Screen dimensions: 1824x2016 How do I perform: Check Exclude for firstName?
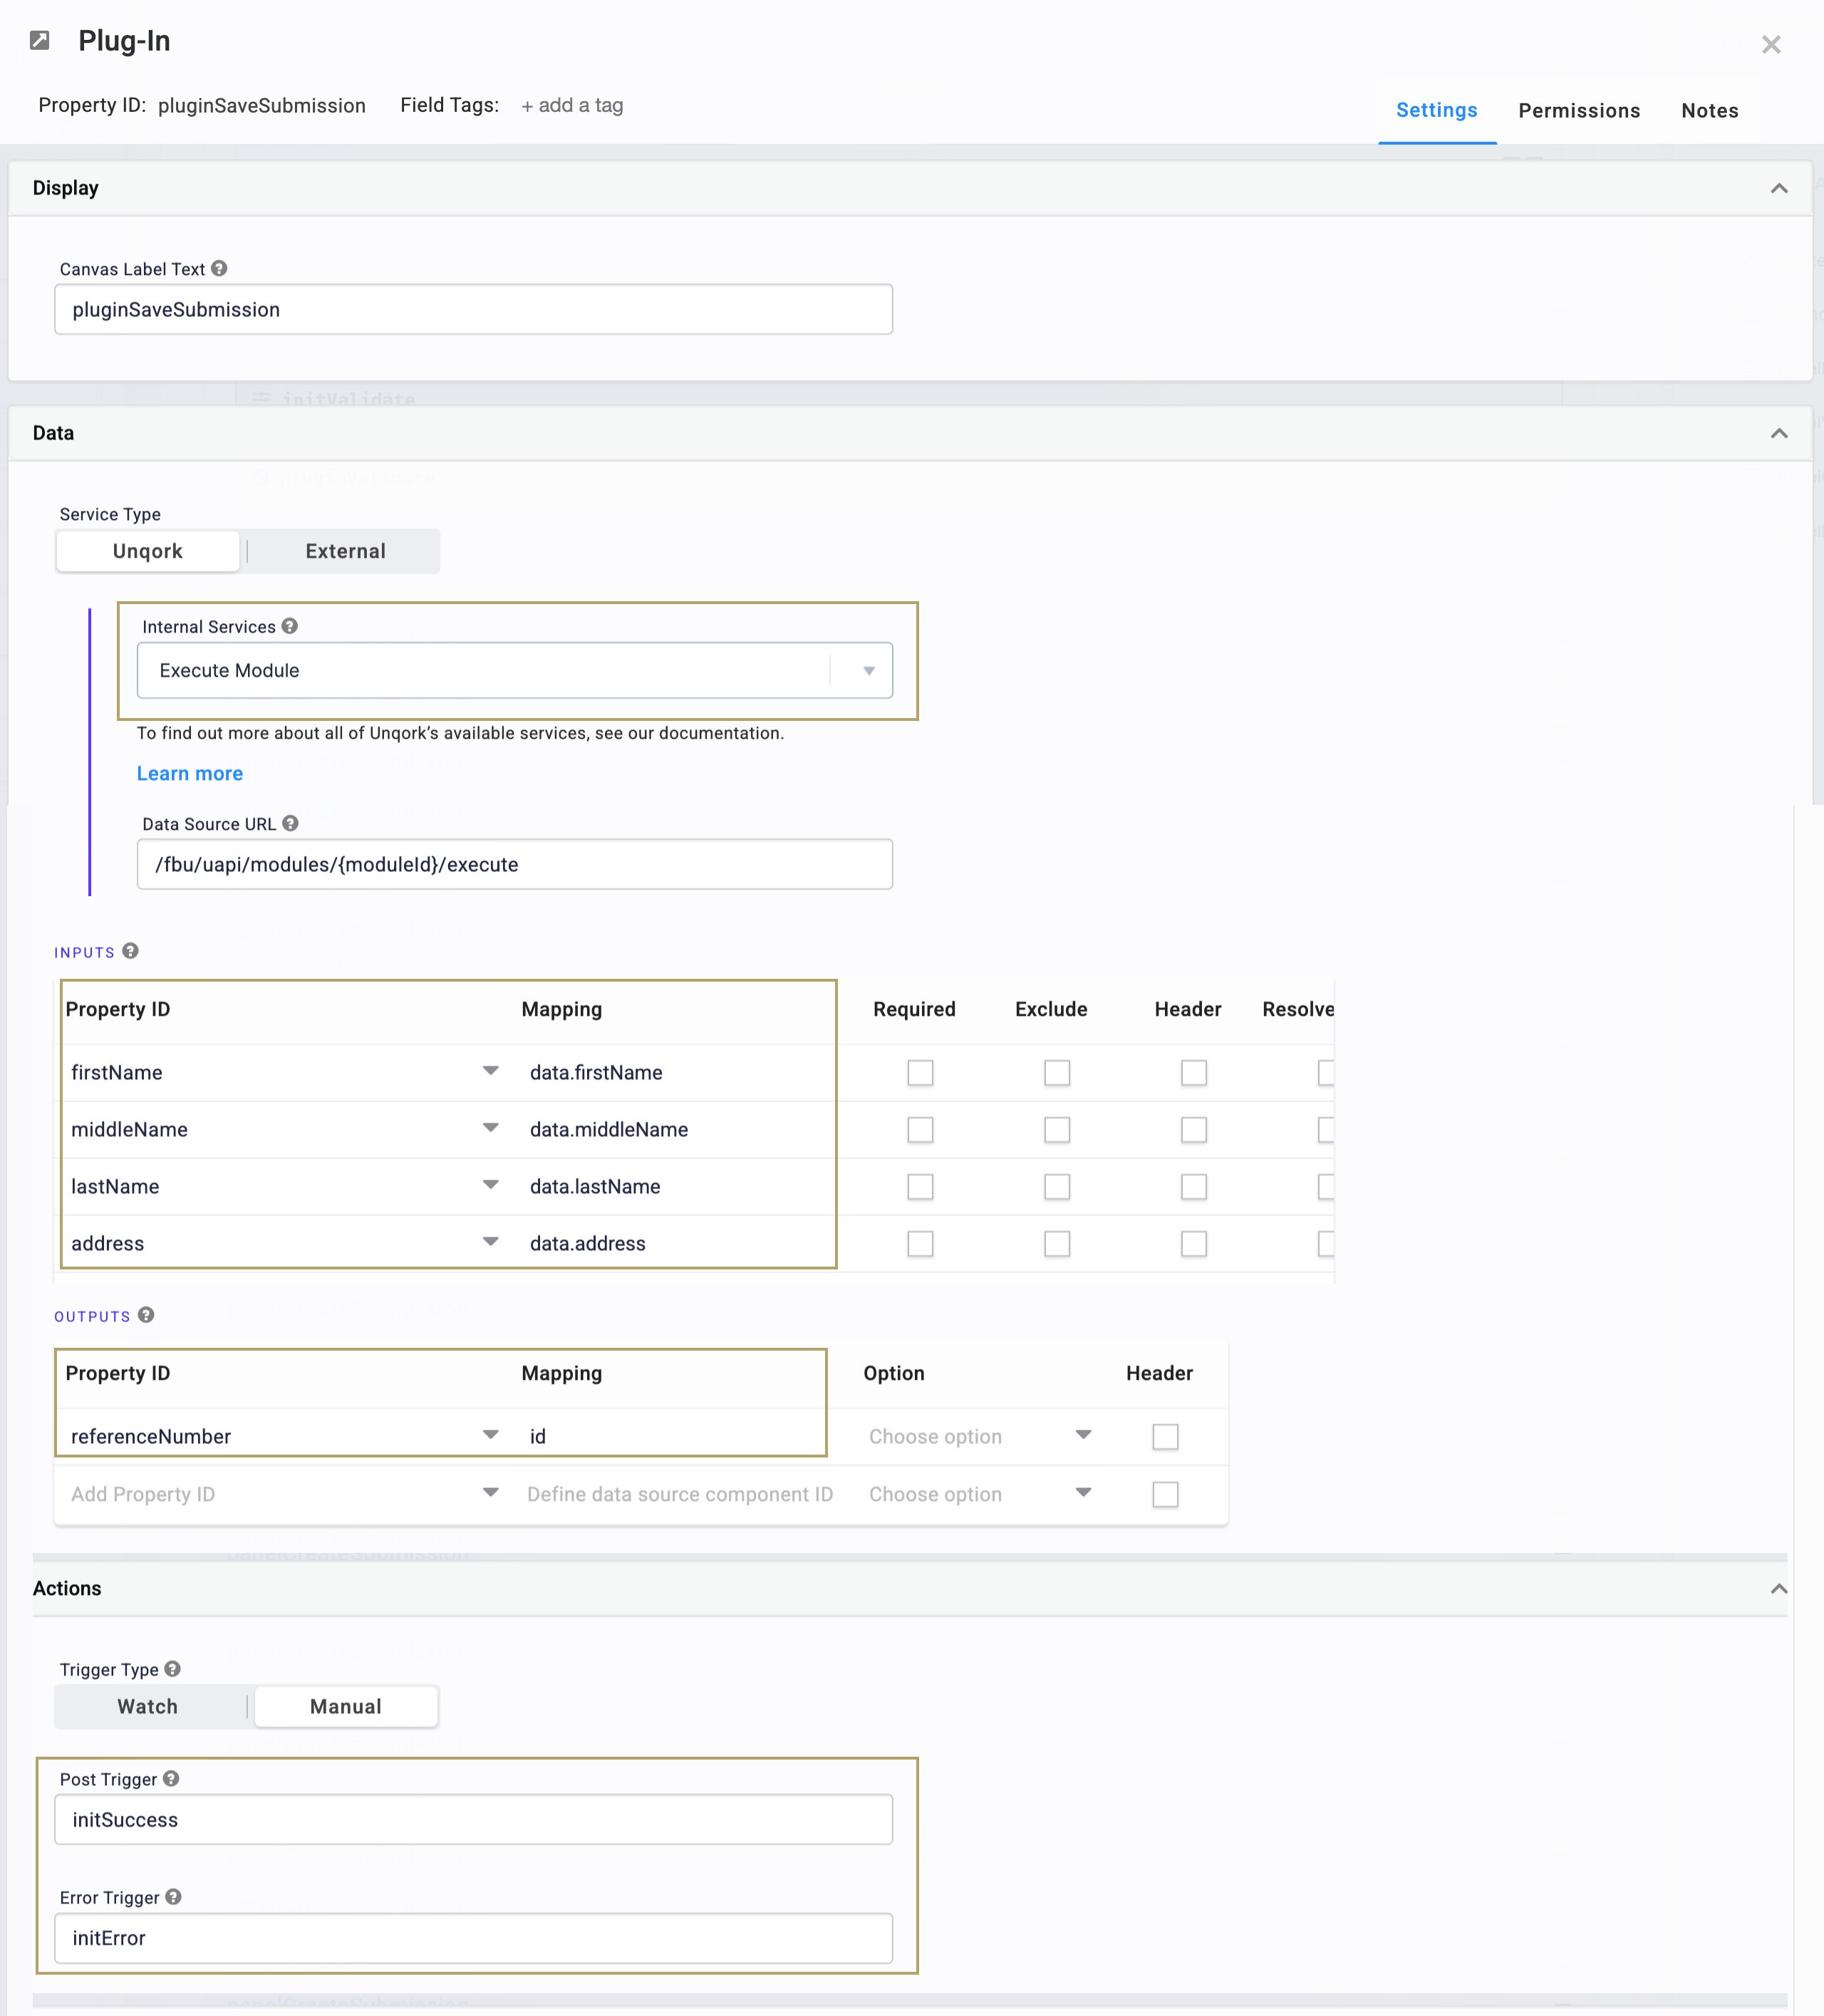click(1057, 1072)
